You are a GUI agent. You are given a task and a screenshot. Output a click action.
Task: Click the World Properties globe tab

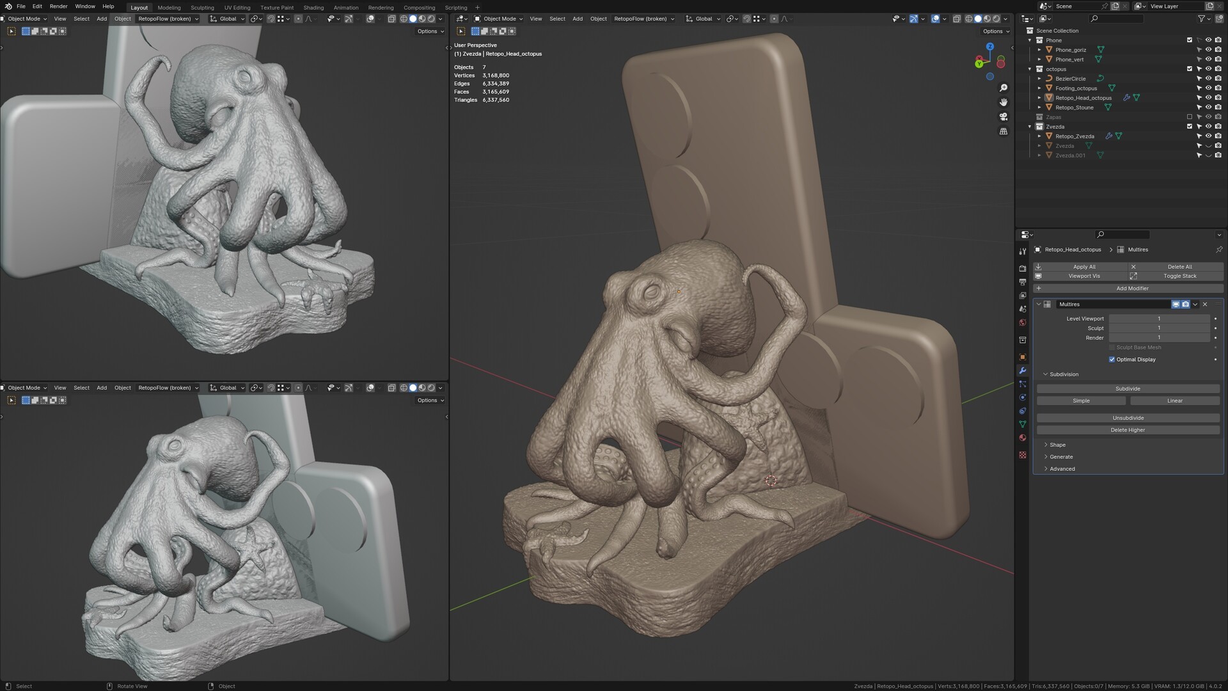pyautogui.click(x=1022, y=322)
